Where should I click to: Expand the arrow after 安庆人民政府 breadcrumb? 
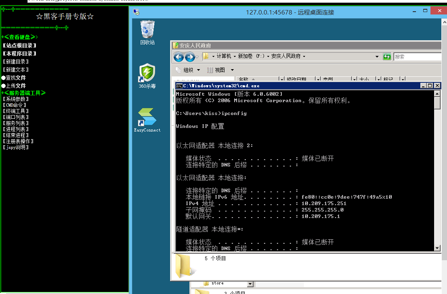304,56
